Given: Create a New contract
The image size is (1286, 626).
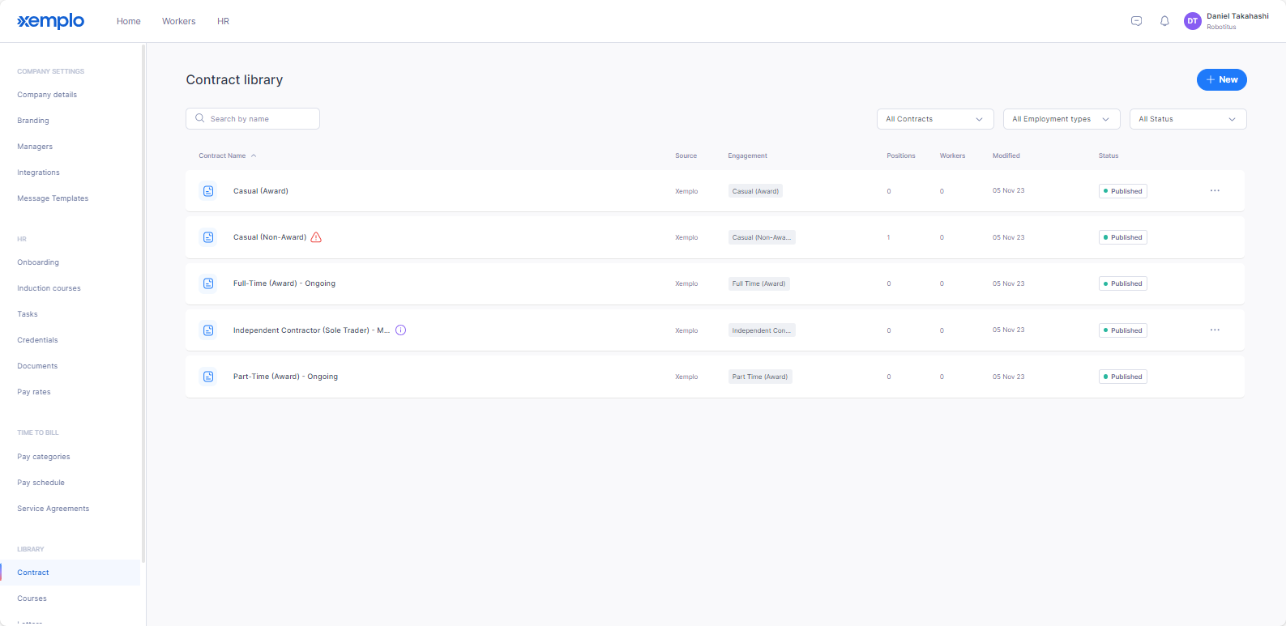Looking at the screenshot, I should pos(1221,79).
